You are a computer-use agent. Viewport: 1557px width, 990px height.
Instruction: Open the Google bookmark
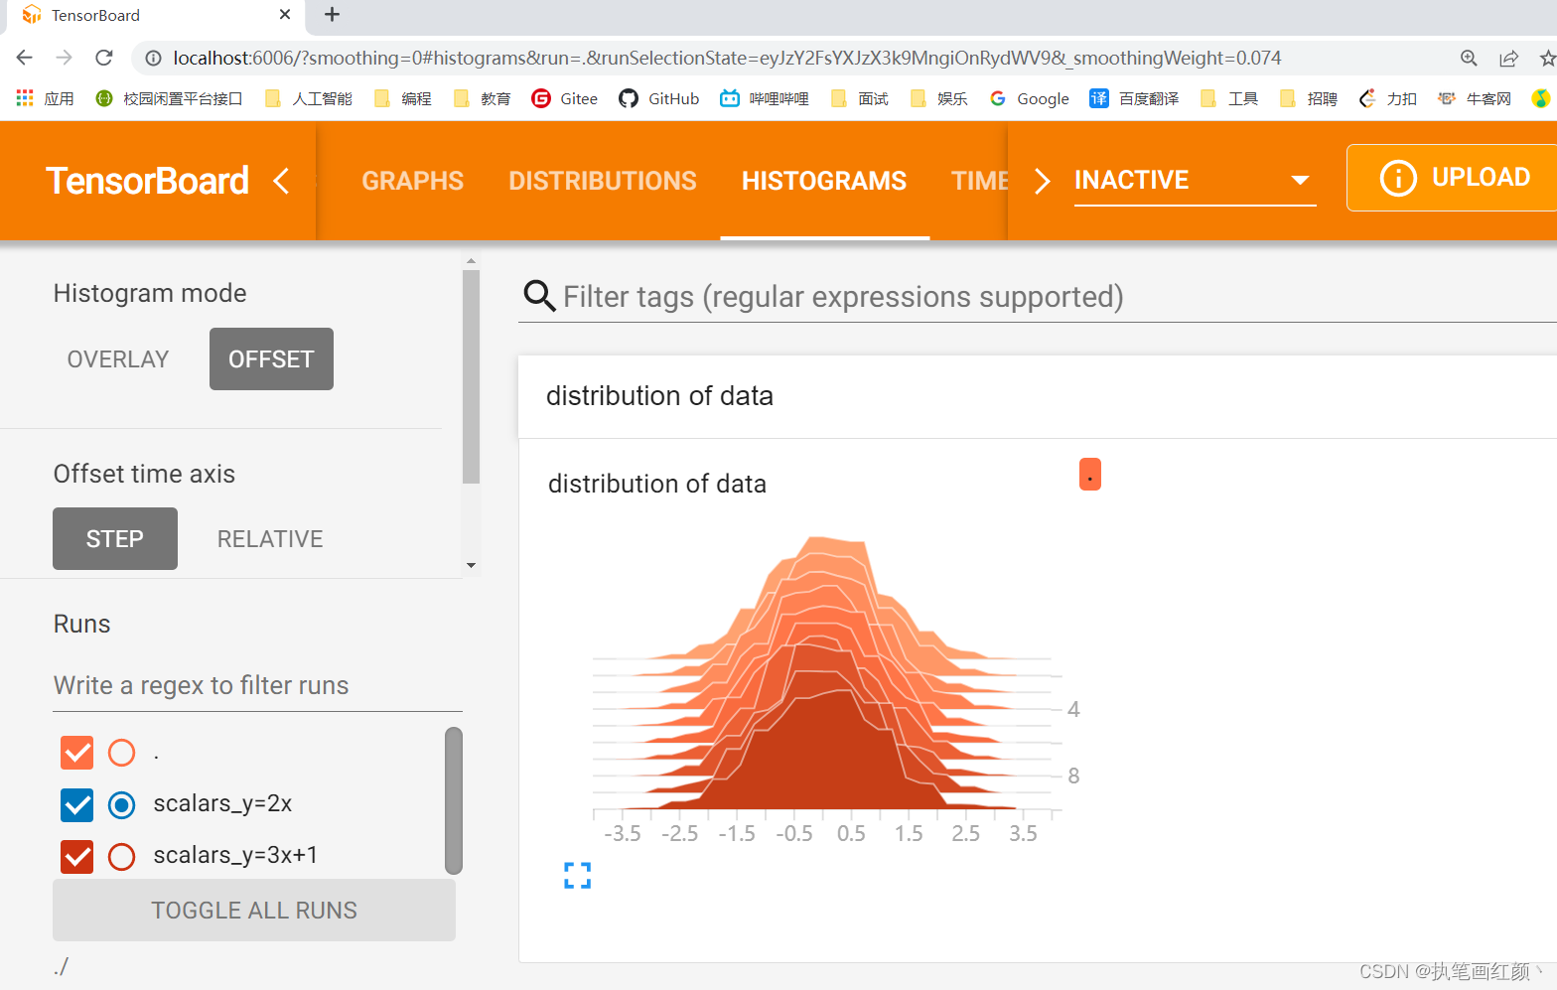[x=1030, y=98]
